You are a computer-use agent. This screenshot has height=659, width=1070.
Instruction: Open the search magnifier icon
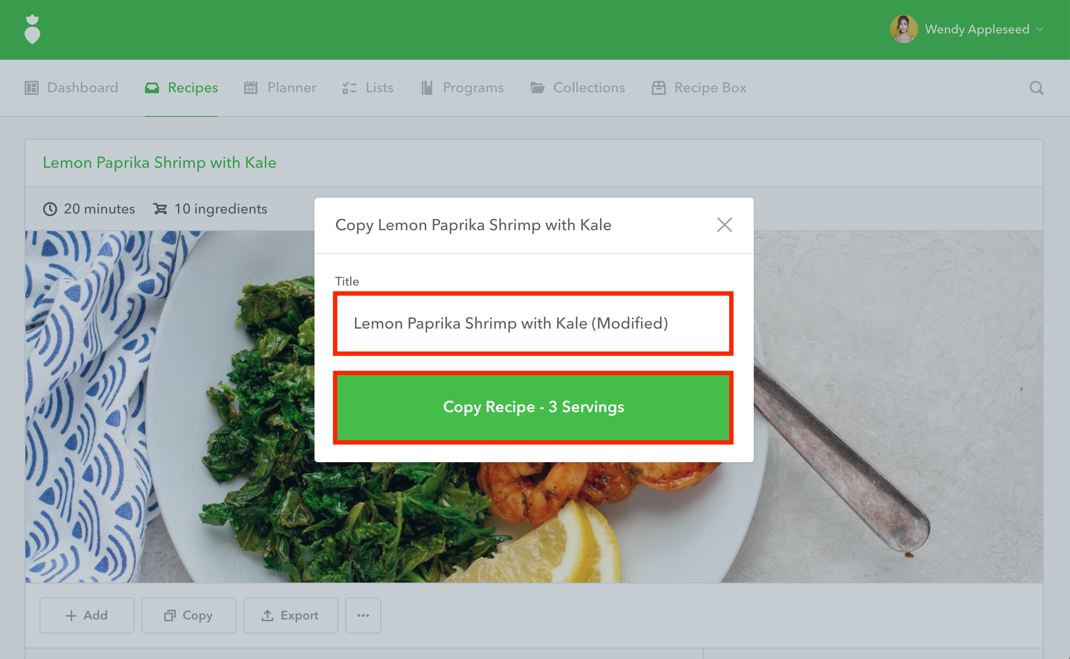[x=1036, y=88]
